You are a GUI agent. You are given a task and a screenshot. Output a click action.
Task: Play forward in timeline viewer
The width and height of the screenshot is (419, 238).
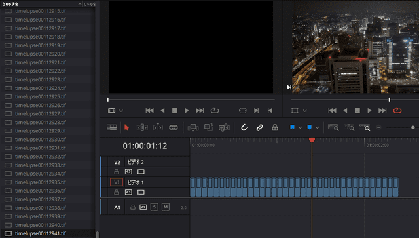tap(369, 111)
